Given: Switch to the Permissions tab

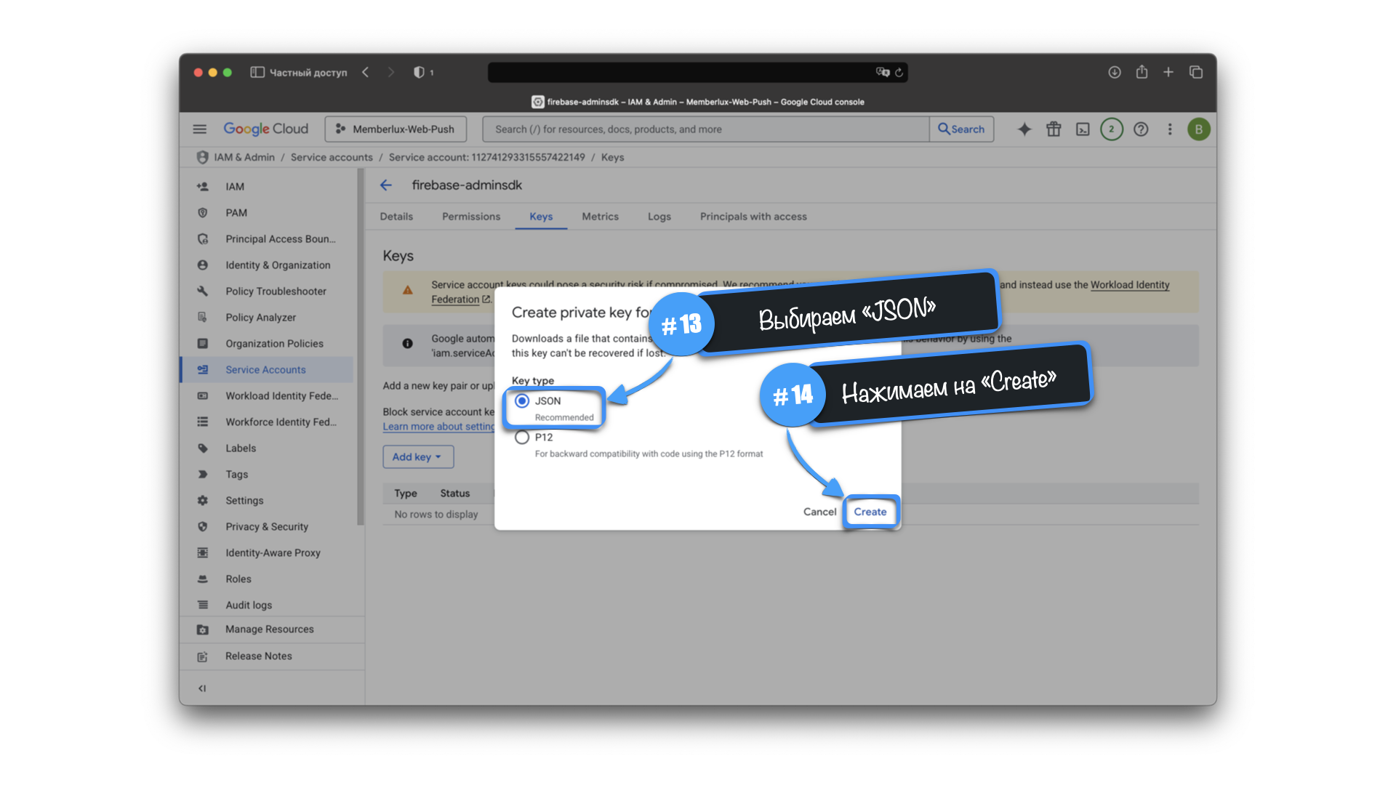Looking at the screenshot, I should (x=471, y=217).
